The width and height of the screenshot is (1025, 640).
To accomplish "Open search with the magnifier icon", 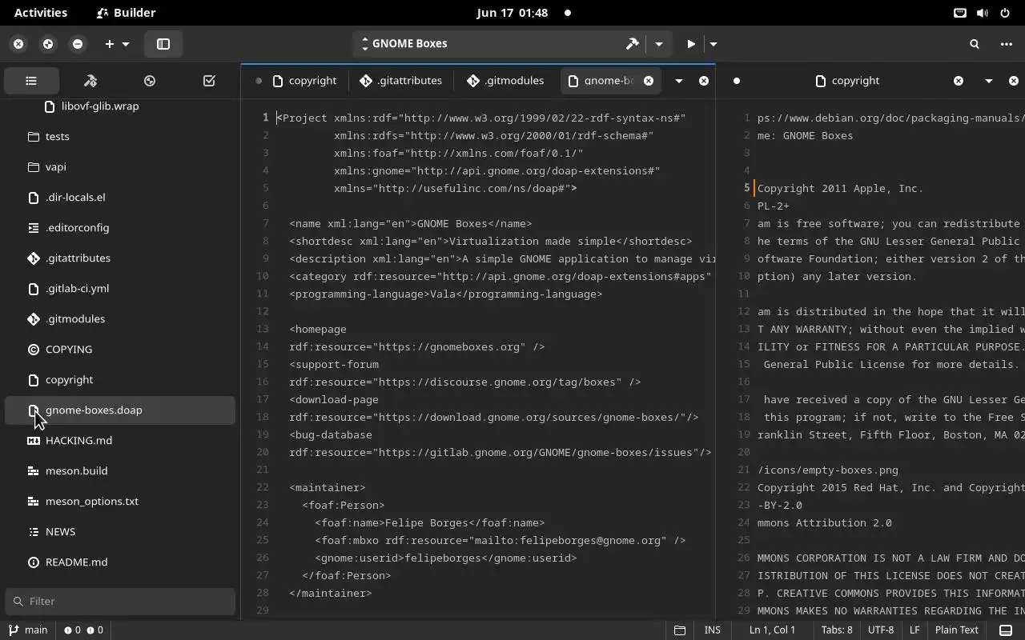I will (x=975, y=44).
